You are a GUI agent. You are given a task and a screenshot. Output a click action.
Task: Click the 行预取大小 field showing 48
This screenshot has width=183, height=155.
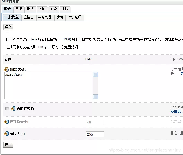(95, 122)
